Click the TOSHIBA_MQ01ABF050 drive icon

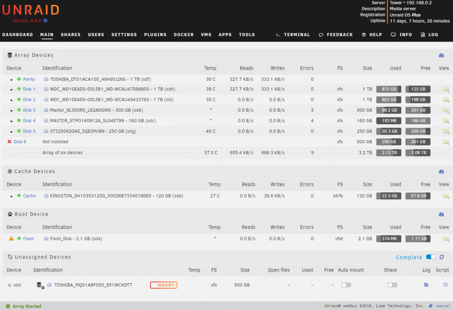click(49, 285)
